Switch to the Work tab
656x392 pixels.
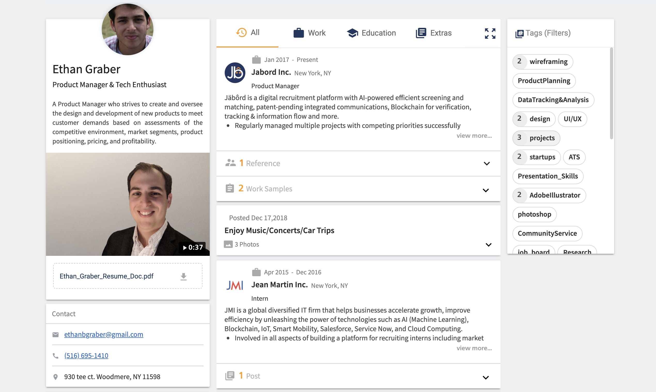[x=309, y=33]
